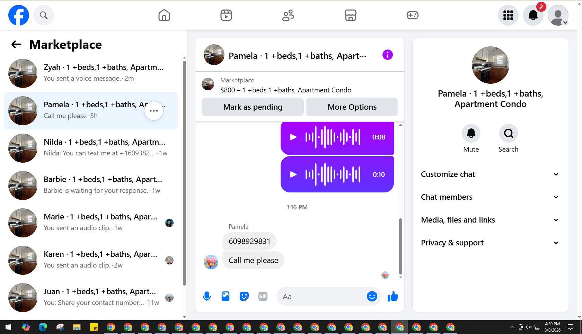Open the Karen apartment conversation

[91, 260]
